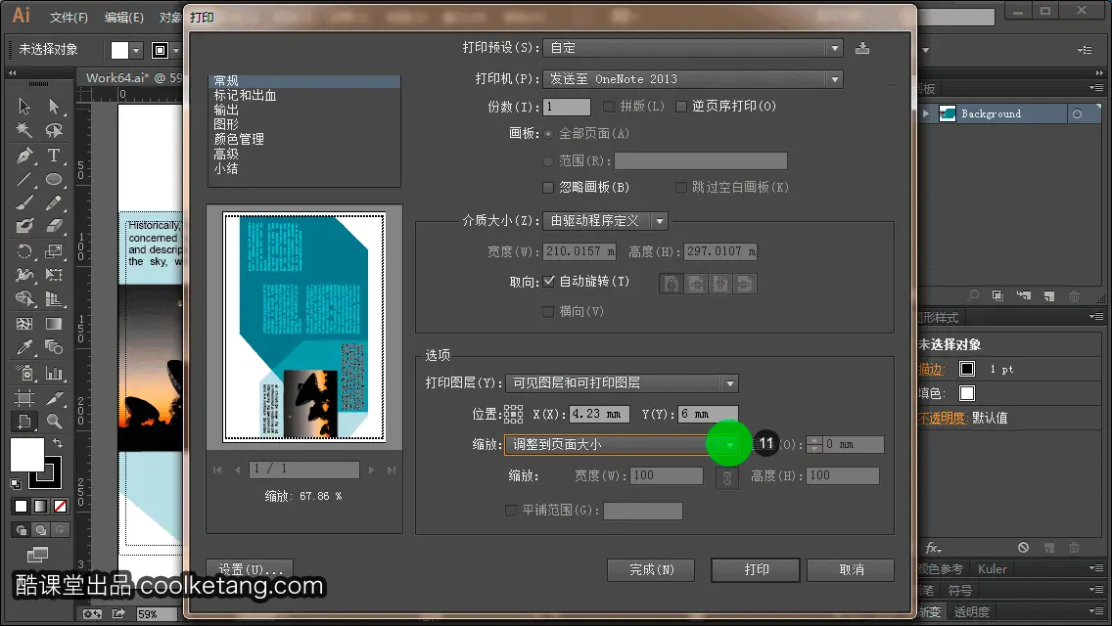Open the 打印预设 dropdown
This screenshot has width=1112, height=626.
tap(693, 48)
